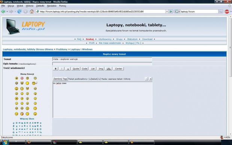This screenshot has width=232, height=145.
Task: Click the Zamknij Tagi button
Action: pos(60,79)
